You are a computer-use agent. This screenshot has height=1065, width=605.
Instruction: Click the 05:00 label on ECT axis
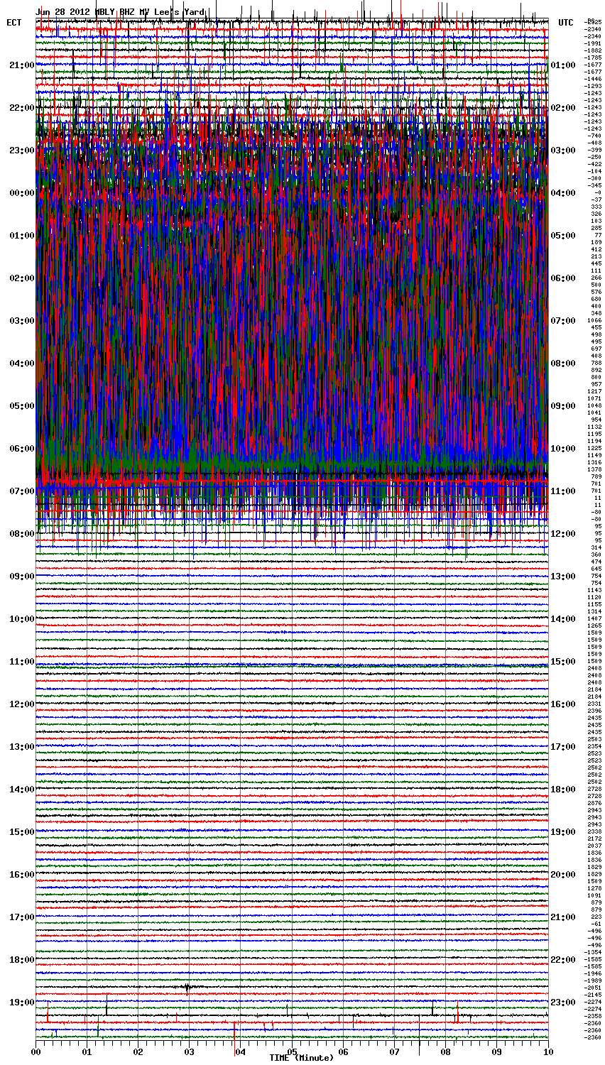pos(21,406)
